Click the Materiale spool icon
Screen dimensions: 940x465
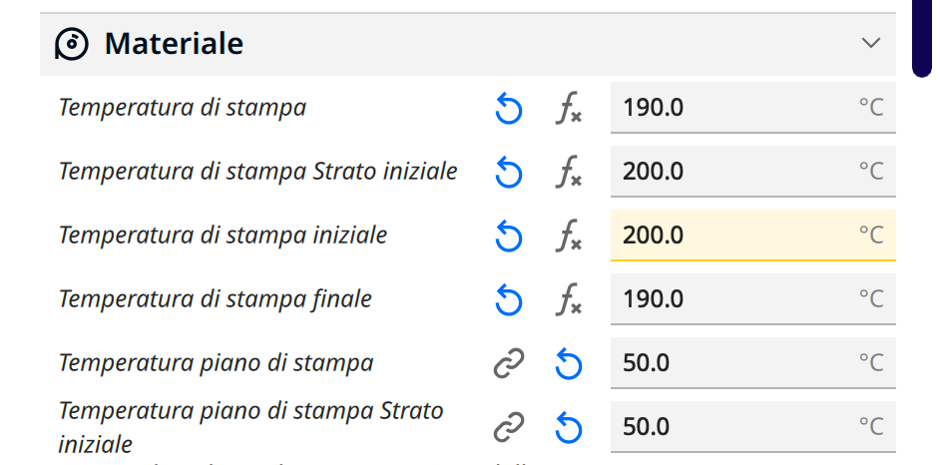pyautogui.click(x=72, y=44)
